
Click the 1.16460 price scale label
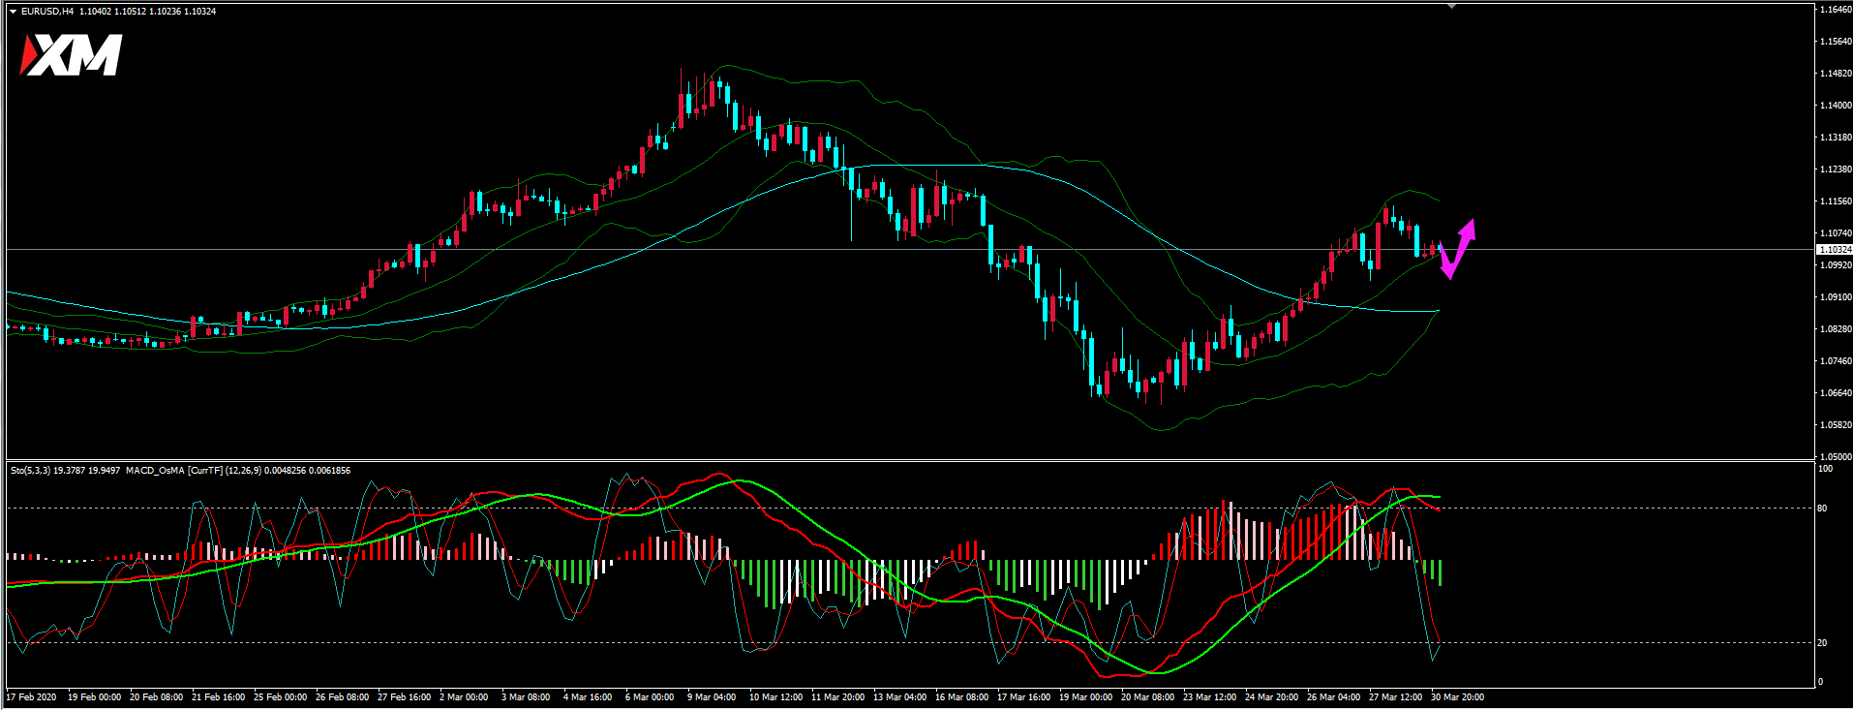point(1836,10)
